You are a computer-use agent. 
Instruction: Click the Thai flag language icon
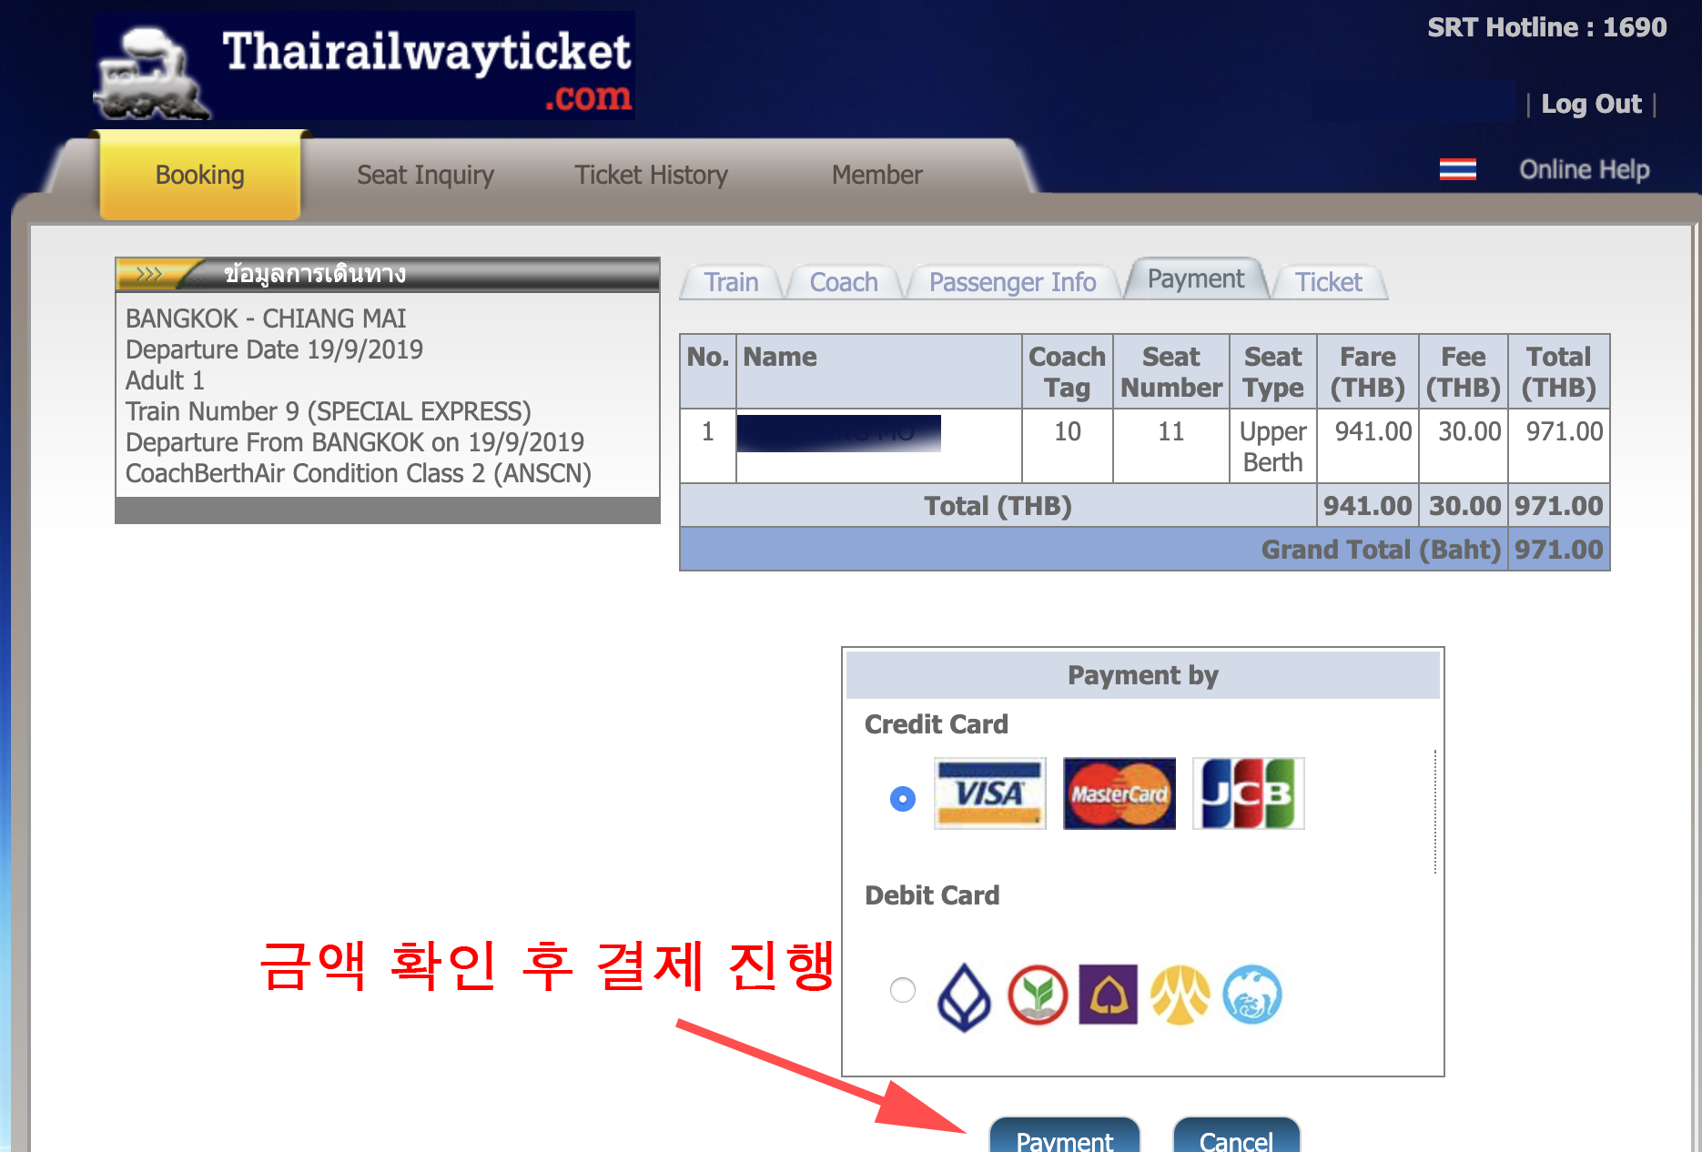pos(1458,169)
